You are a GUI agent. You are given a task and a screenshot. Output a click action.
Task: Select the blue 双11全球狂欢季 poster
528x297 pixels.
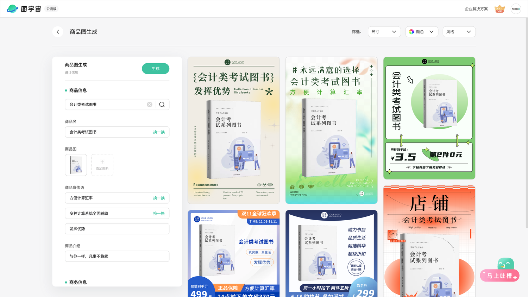click(234, 254)
